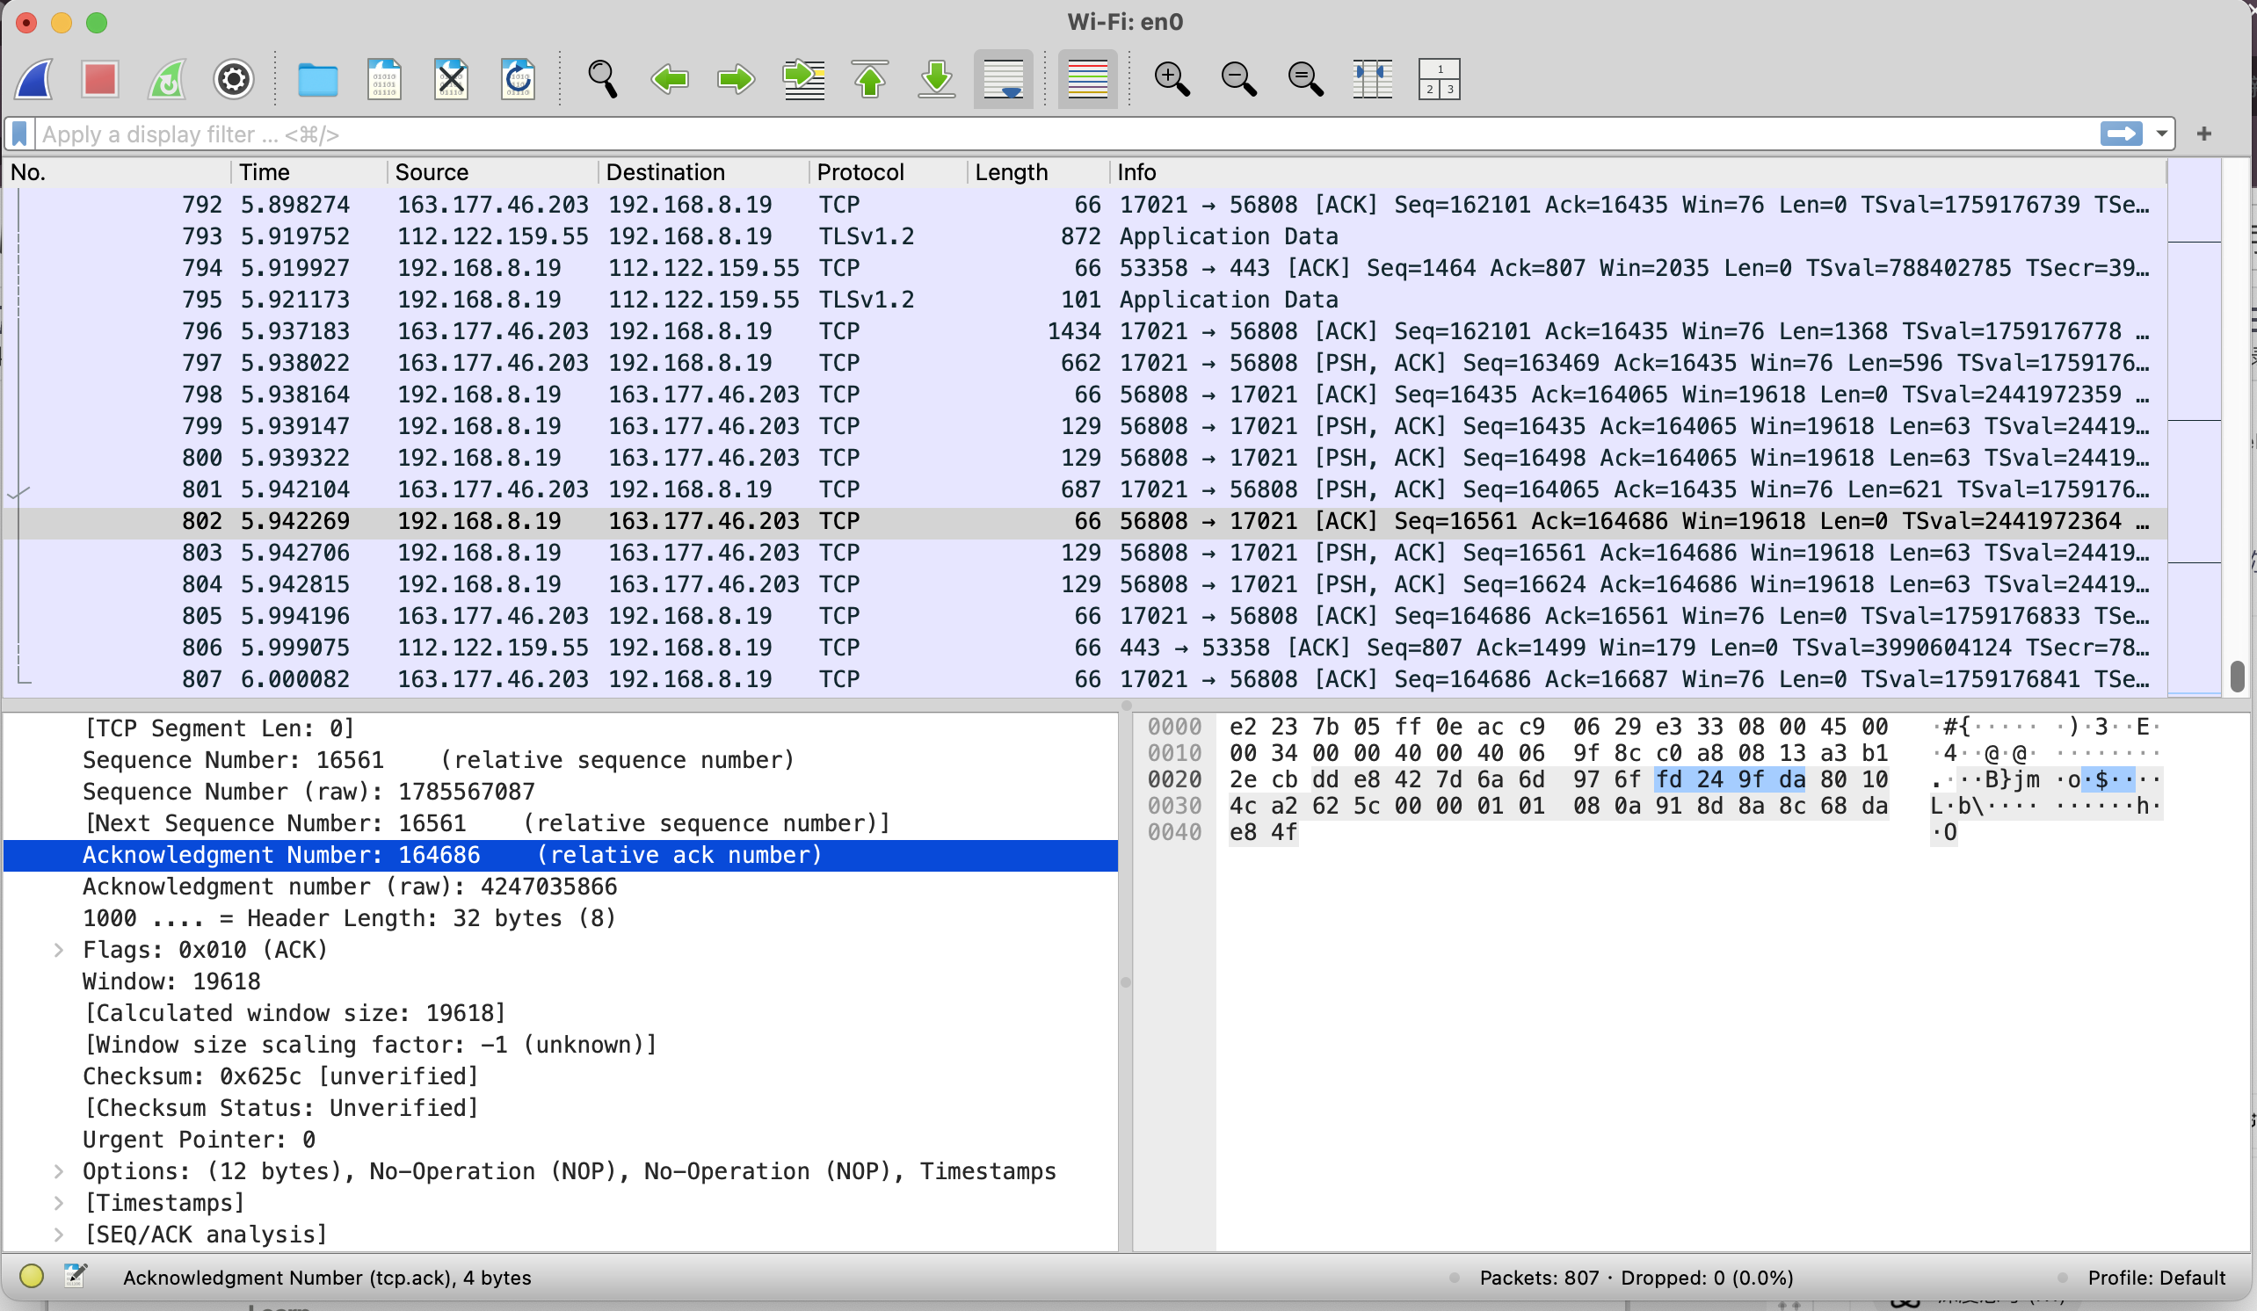Expand the Flags: 0x010 (ACK) tree
The height and width of the screenshot is (1311, 2257).
click(x=58, y=950)
